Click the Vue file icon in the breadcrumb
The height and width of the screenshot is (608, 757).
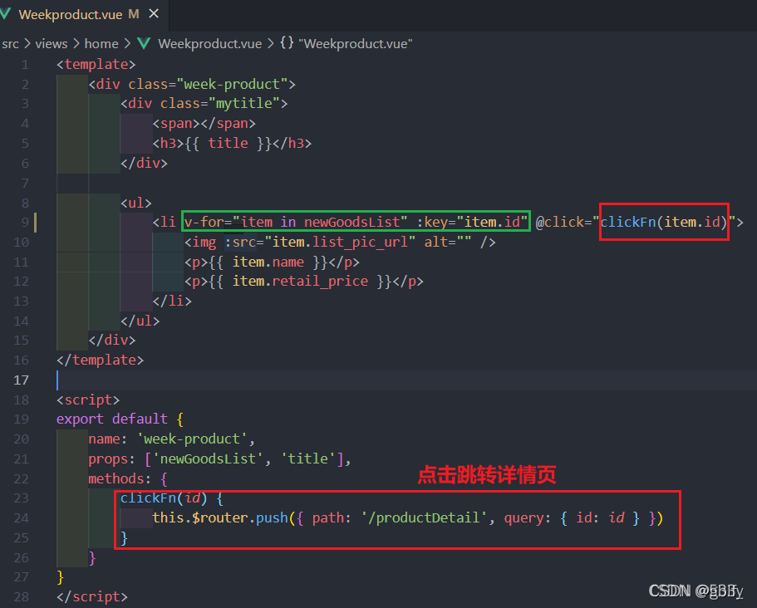(x=144, y=43)
